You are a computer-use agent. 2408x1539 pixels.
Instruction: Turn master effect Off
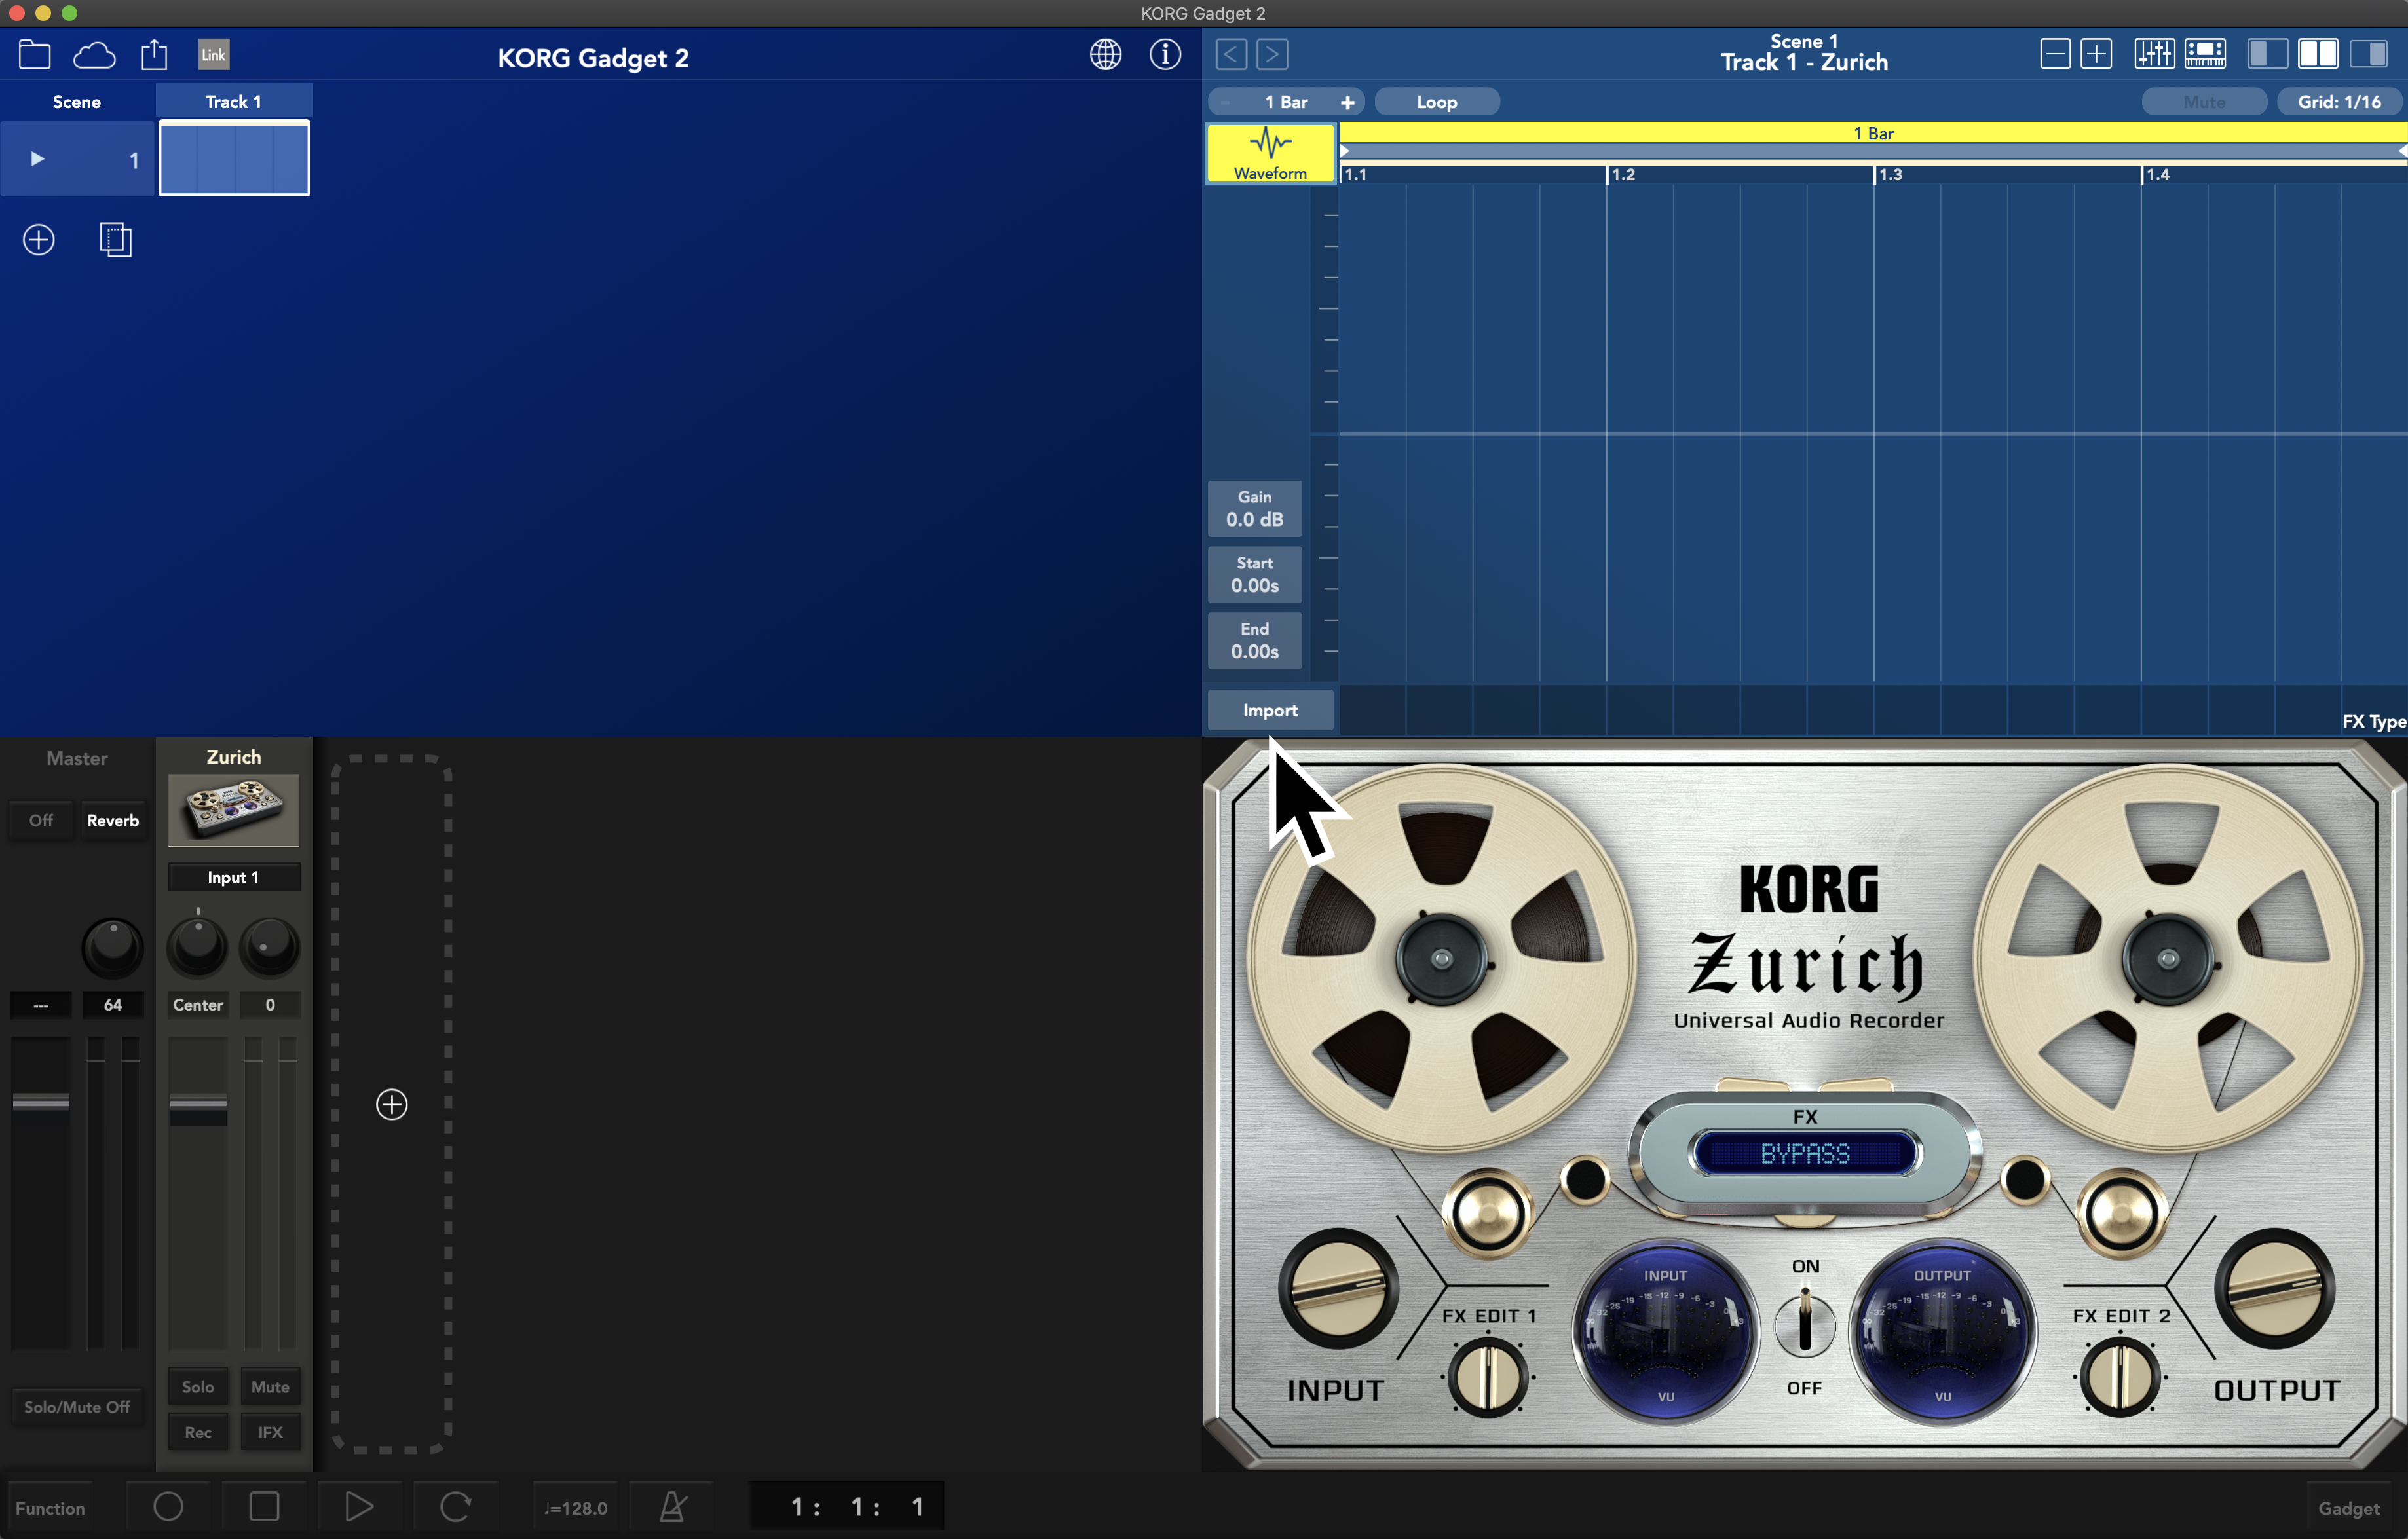(x=41, y=820)
